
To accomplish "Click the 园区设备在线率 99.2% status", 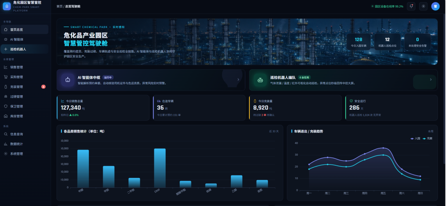I will (x=387, y=6).
